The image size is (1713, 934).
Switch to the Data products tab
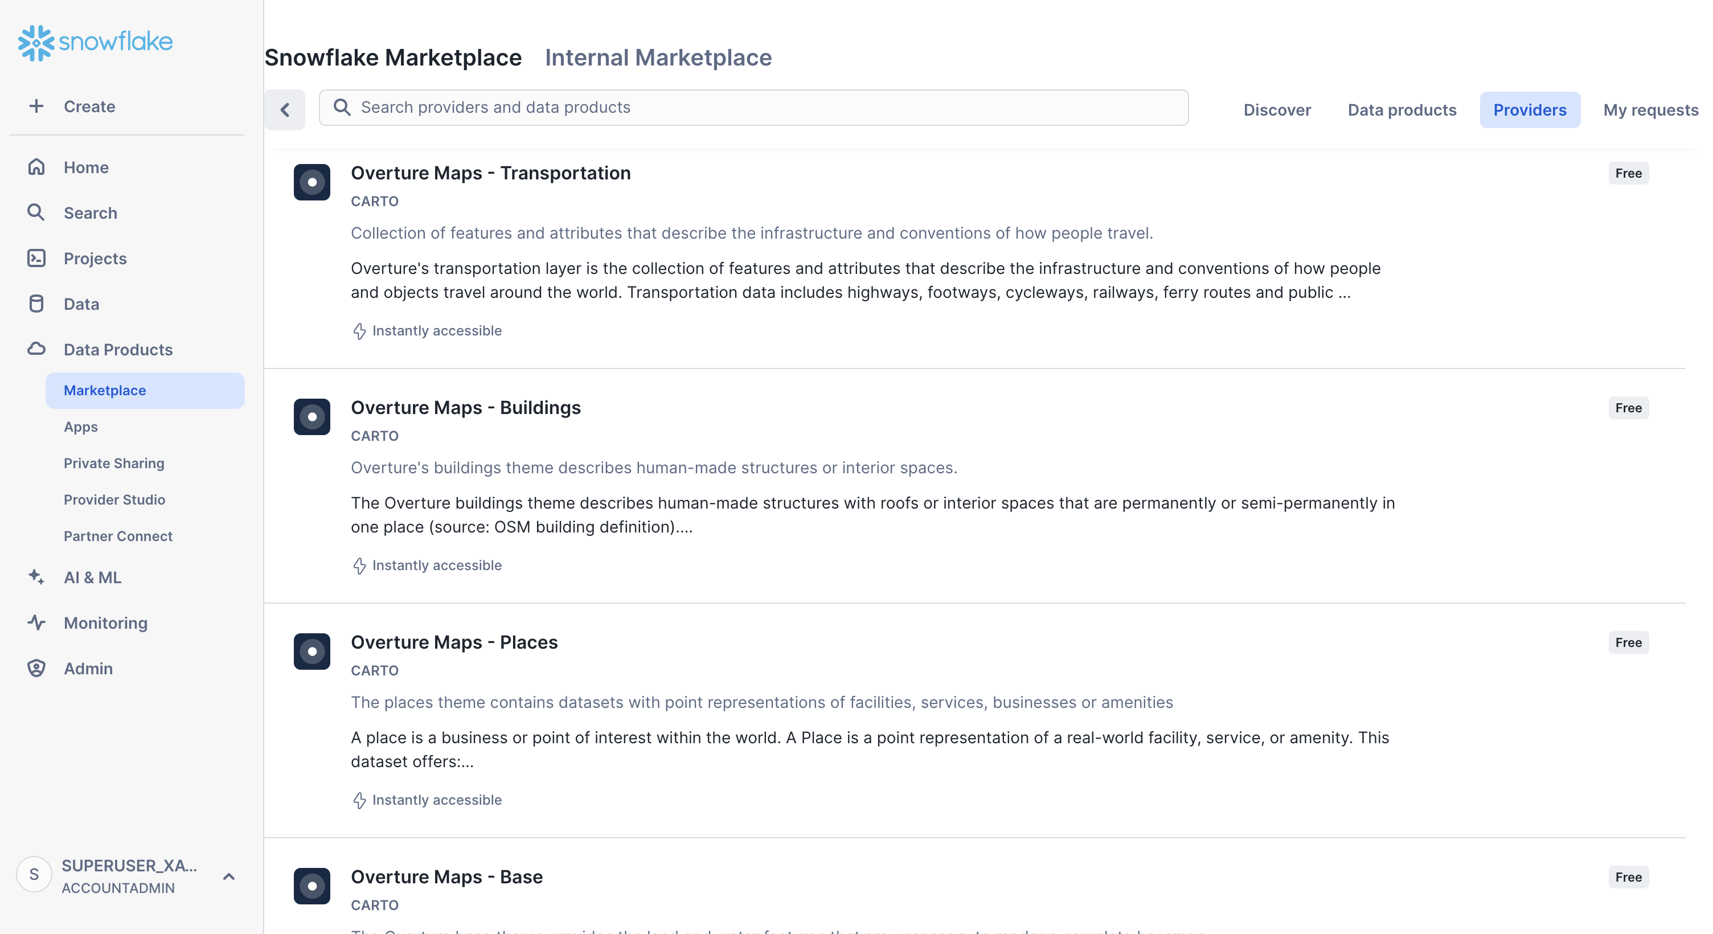click(1402, 110)
